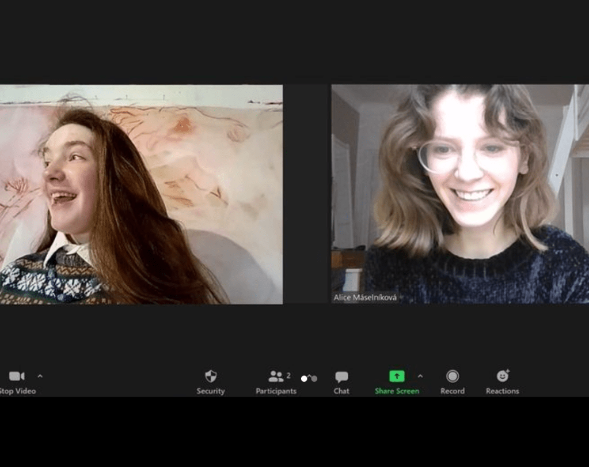Open the Security menu text label
Image resolution: width=589 pixels, height=467 pixels.
point(211,391)
